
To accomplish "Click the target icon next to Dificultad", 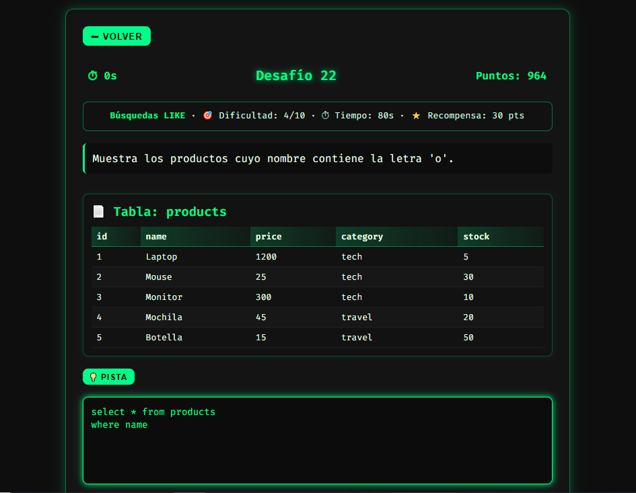I will click(207, 116).
